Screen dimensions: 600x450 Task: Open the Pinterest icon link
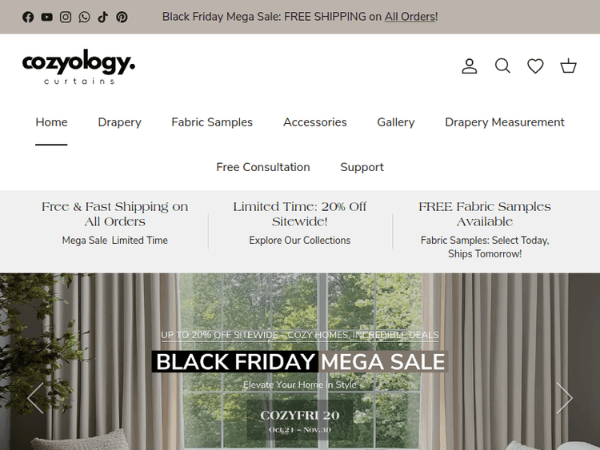pos(122,17)
